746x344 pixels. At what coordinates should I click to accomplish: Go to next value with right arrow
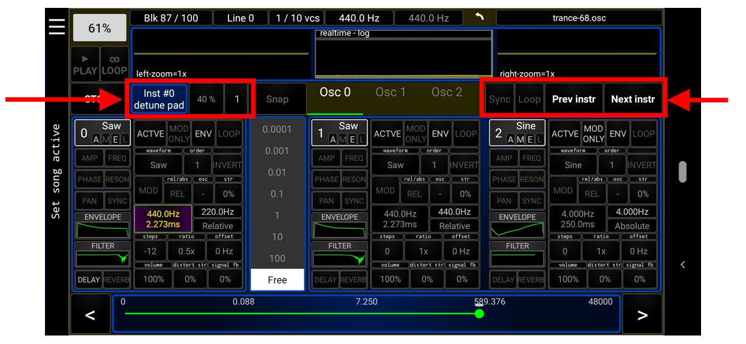click(x=642, y=314)
